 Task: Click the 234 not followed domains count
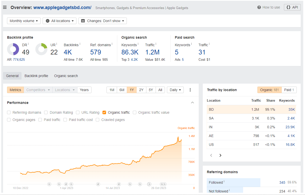pyautogui.click(x=282, y=191)
